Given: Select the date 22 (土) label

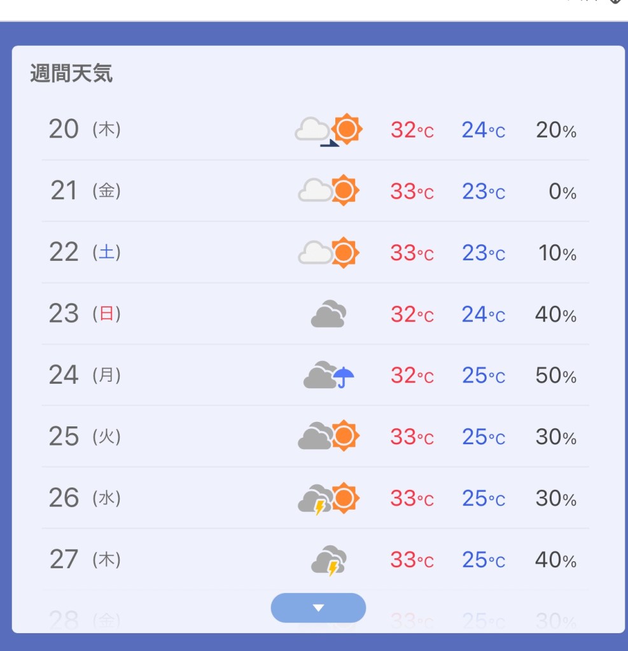Looking at the screenshot, I should point(85,253).
